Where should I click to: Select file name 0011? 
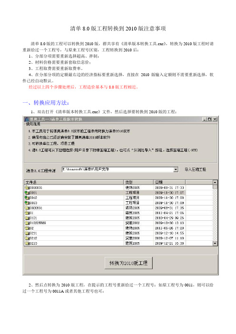click(33, 193)
